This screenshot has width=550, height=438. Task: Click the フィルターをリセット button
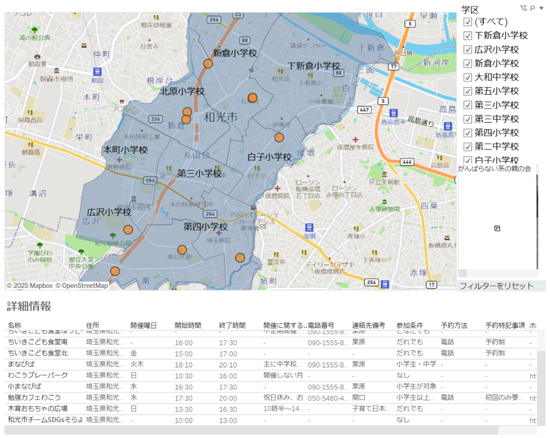[x=496, y=286]
